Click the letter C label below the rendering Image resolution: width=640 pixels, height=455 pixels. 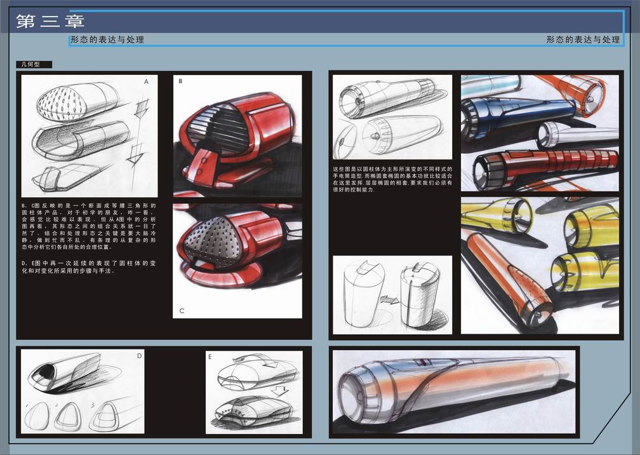tap(182, 311)
